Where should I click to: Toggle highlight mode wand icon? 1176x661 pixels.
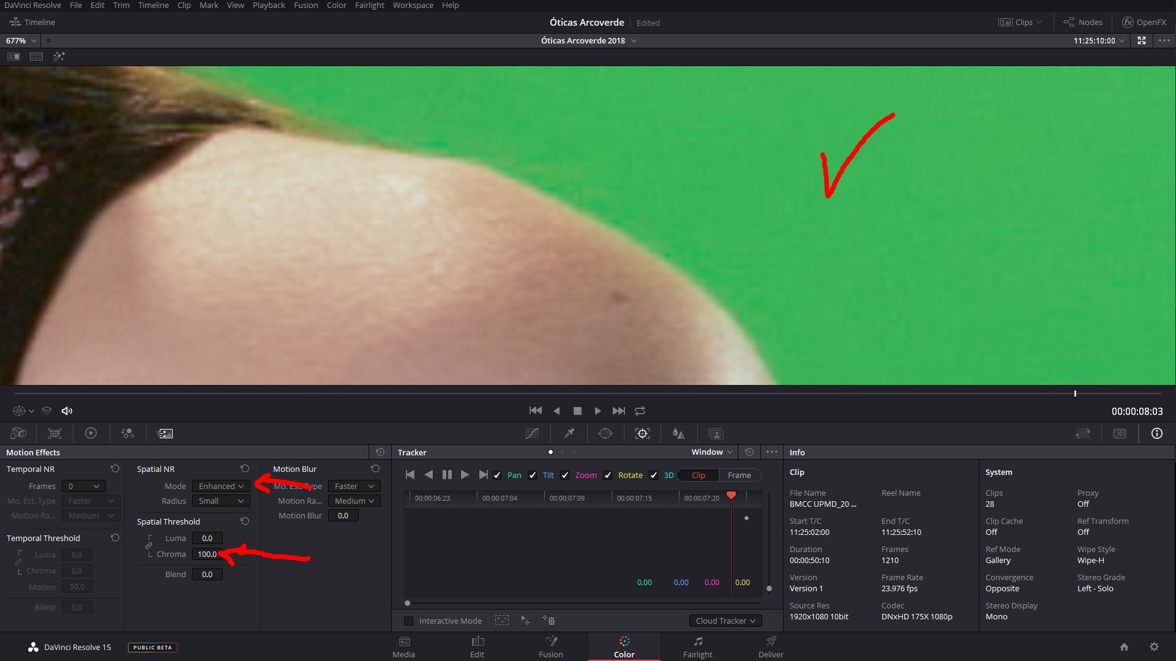coord(59,56)
